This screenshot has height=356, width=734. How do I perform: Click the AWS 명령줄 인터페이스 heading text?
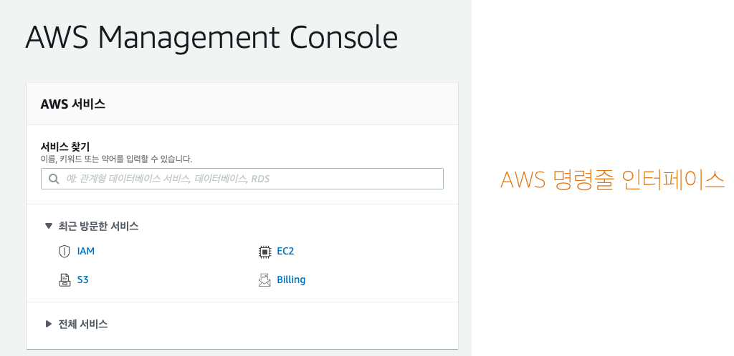tap(612, 179)
